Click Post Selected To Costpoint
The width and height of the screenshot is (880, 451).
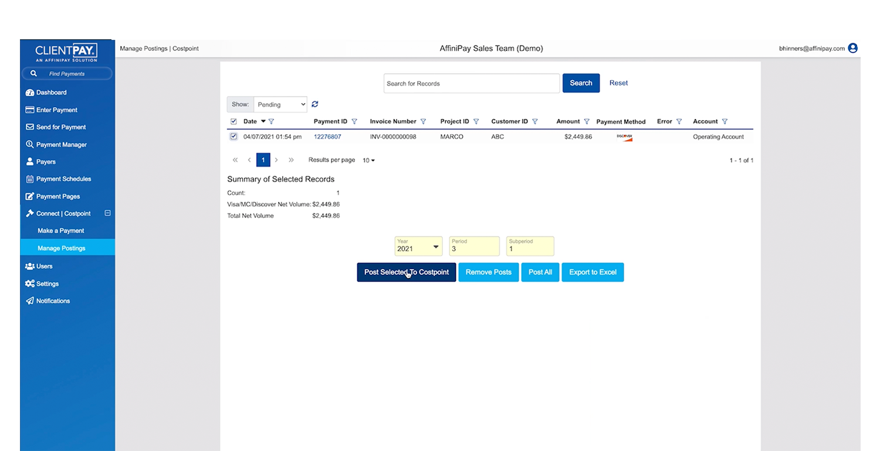click(x=407, y=272)
